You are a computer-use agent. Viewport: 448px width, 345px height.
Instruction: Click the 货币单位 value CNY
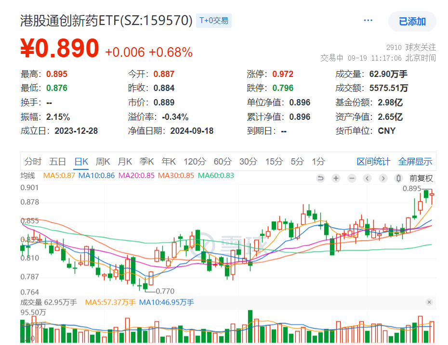386,131
